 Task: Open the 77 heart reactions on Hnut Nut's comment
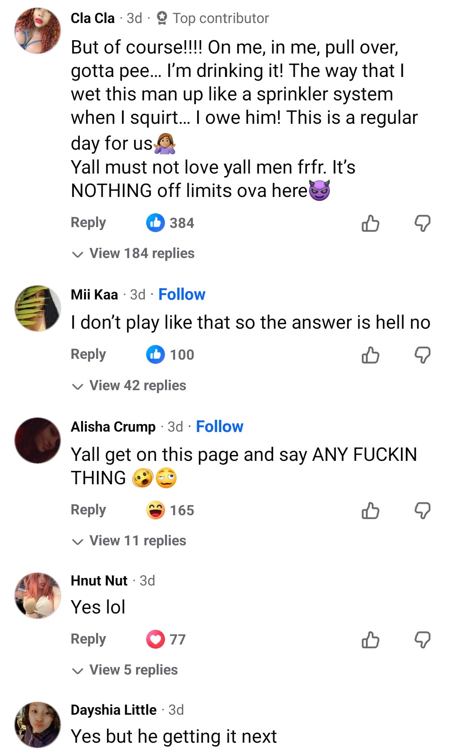pyautogui.click(x=166, y=639)
